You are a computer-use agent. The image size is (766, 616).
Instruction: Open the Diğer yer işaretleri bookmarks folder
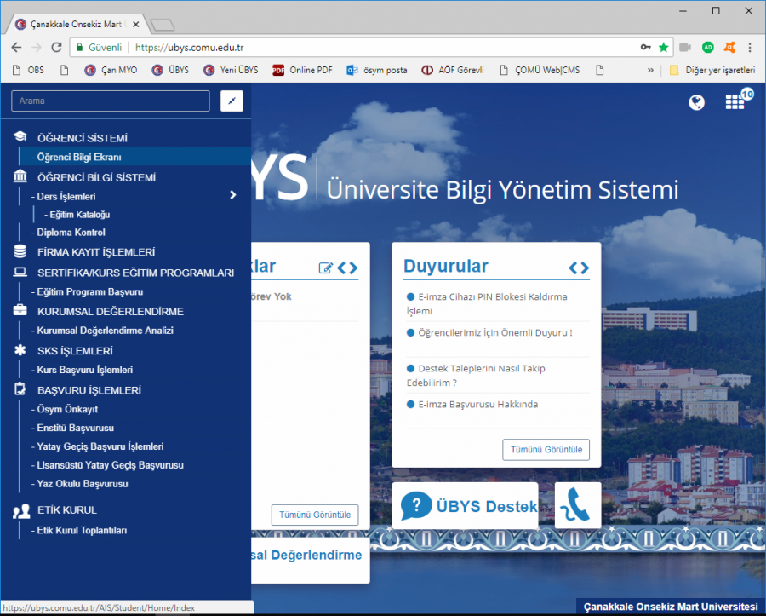coord(712,70)
